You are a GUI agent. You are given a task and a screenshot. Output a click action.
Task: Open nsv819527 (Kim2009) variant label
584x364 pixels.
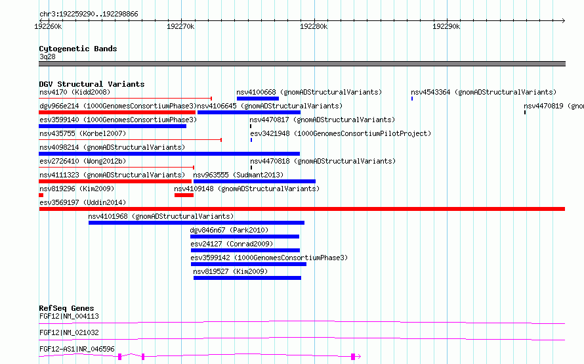pos(230,271)
